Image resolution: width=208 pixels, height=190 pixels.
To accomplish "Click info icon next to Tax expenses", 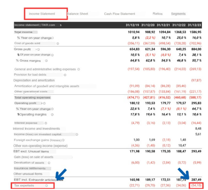I will click(x=46, y=186).
